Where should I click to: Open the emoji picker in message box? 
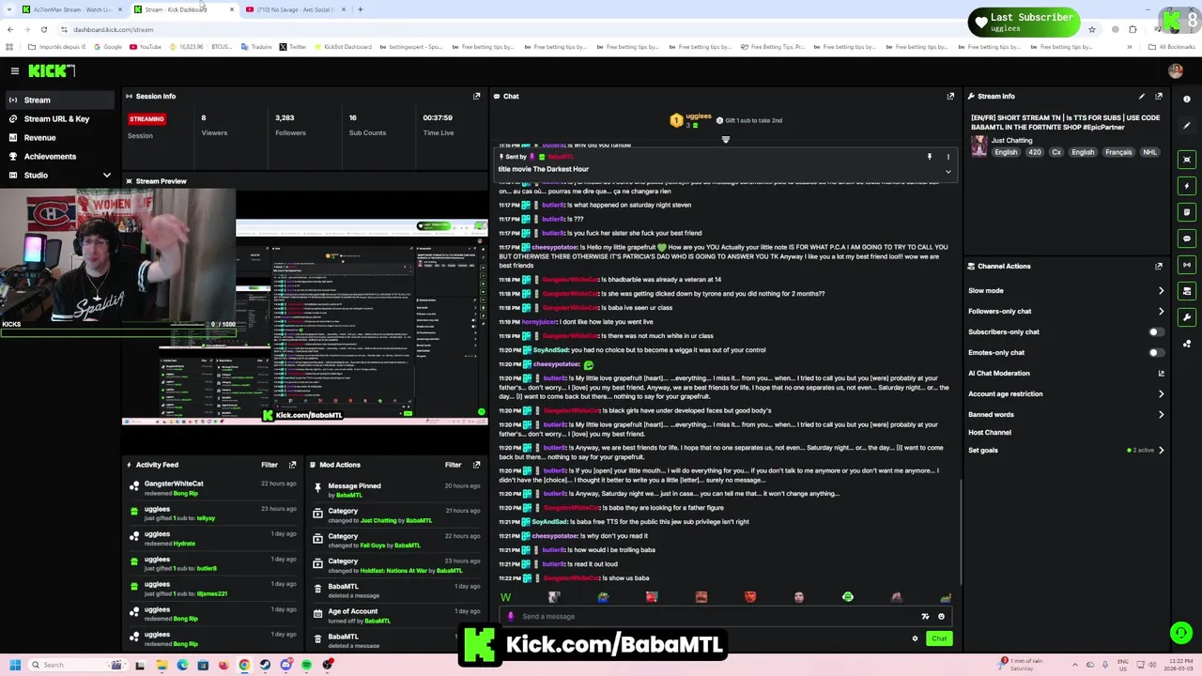(x=941, y=617)
